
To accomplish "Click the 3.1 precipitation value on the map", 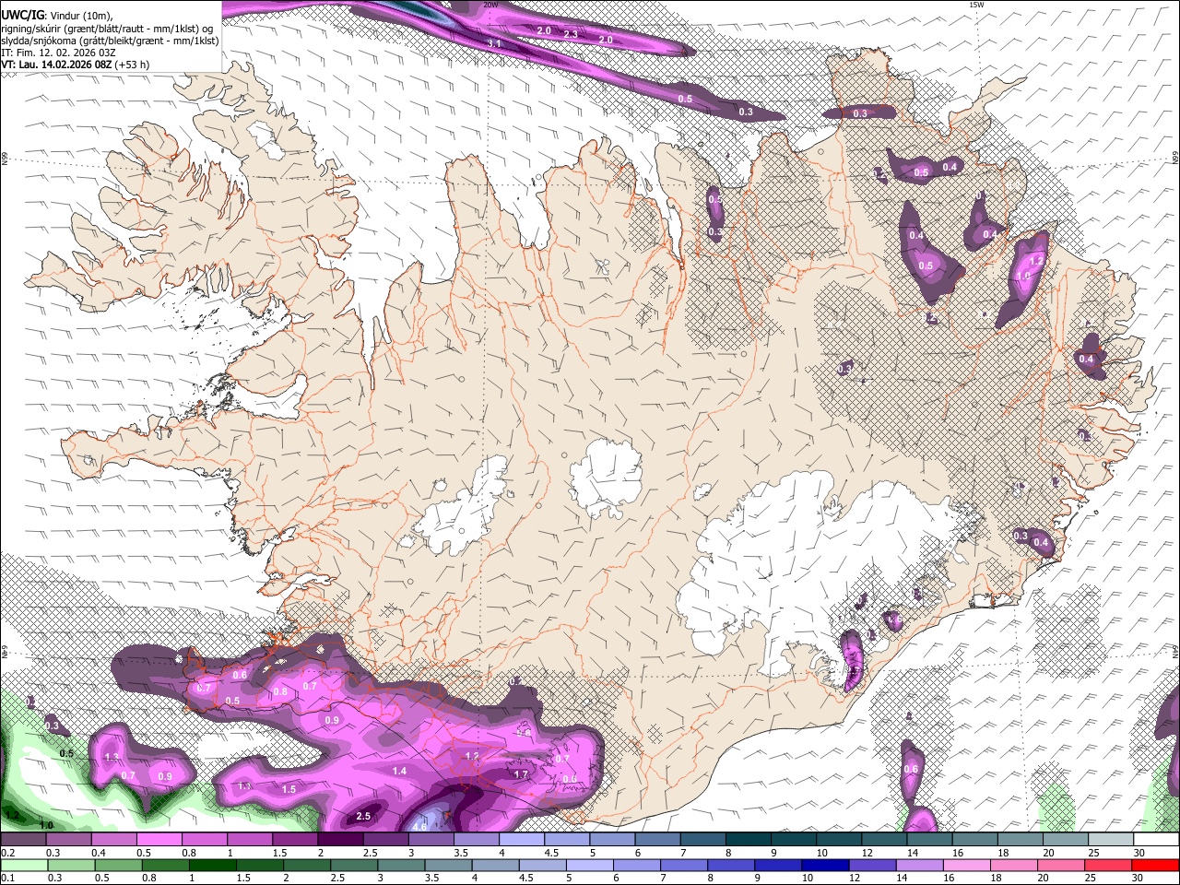I will pos(494,43).
